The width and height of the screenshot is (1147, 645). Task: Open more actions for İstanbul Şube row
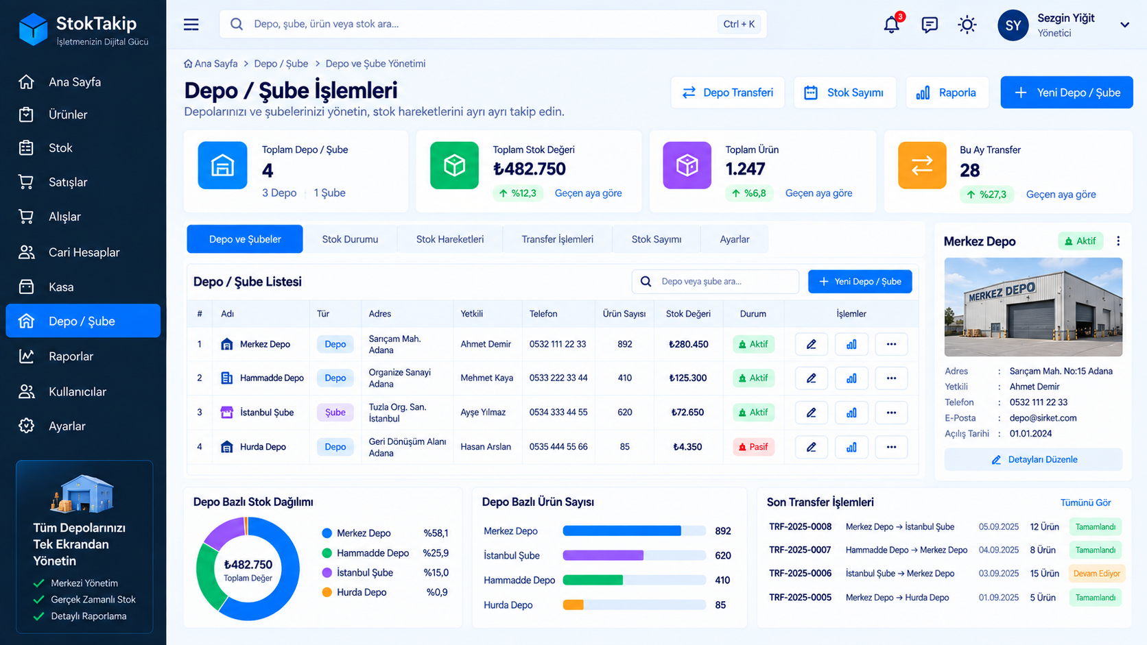(891, 413)
